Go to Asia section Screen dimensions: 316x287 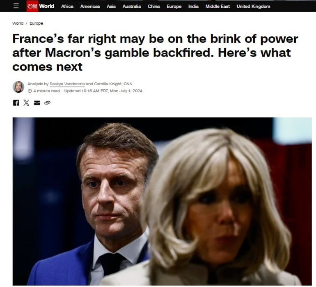click(x=111, y=7)
